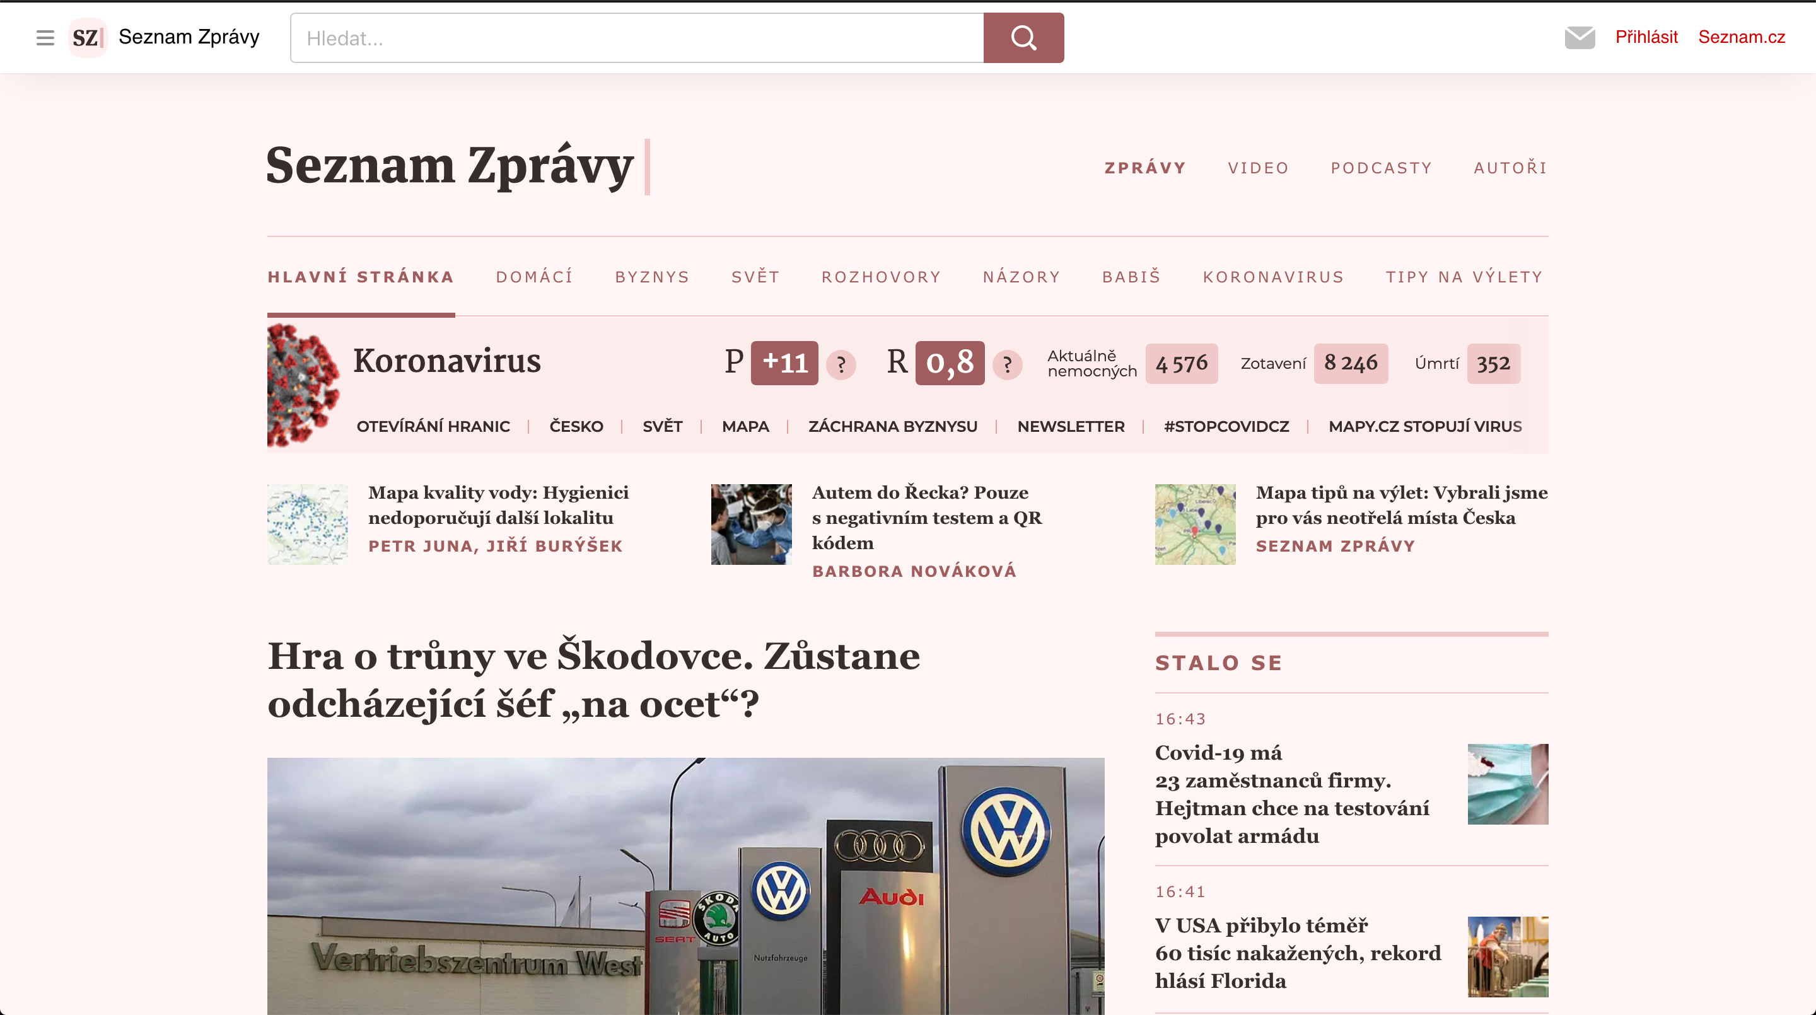Switch to TIPY NA VÝLETY tab
1816x1015 pixels.
[x=1464, y=277]
